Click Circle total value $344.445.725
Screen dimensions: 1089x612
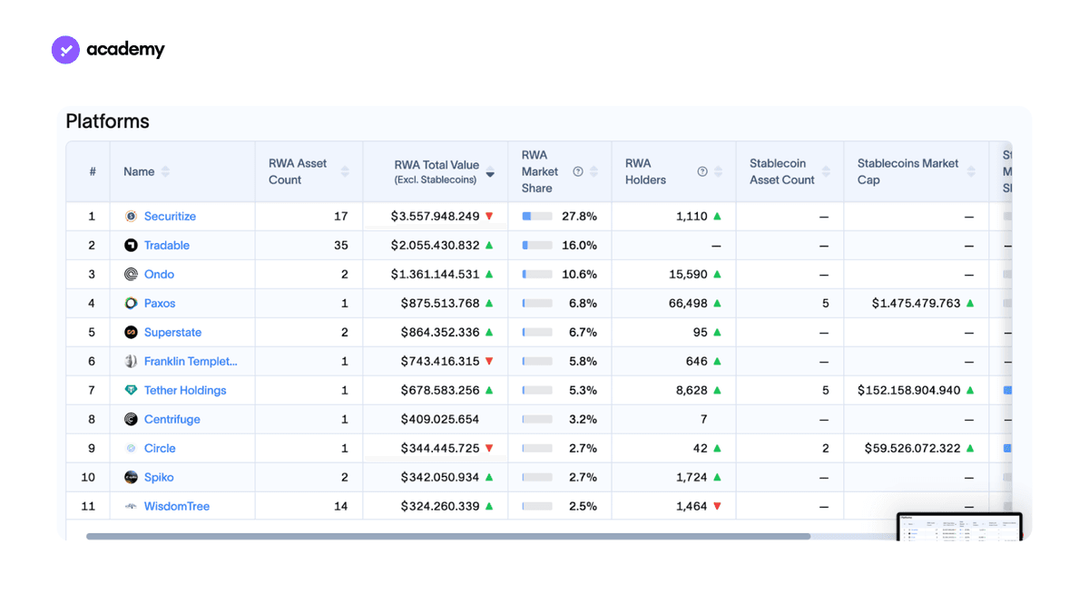tap(440, 448)
